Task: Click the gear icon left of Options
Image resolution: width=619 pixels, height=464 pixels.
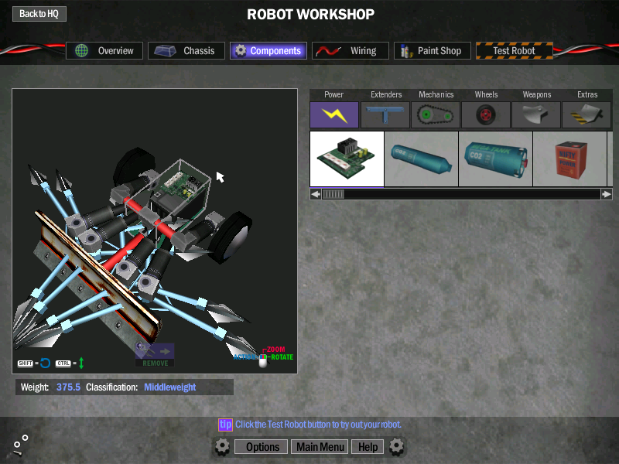Action: point(222,447)
